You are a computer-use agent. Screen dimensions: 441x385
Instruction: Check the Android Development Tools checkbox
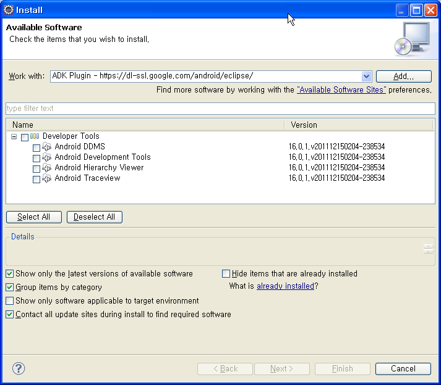[x=36, y=159]
